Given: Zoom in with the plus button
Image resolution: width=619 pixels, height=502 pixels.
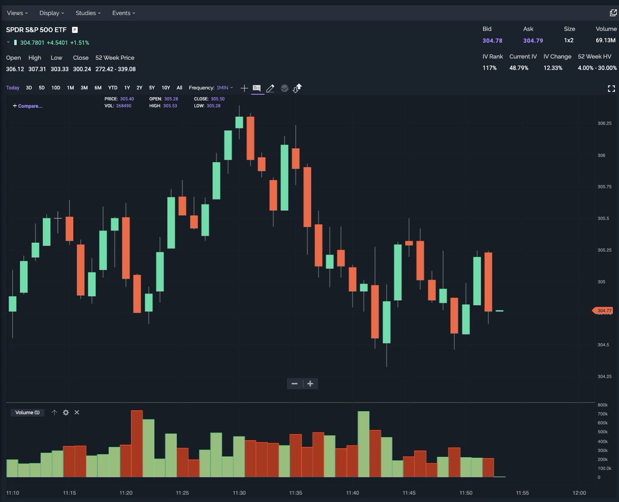Looking at the screenshot, I should tap(310, 383).
